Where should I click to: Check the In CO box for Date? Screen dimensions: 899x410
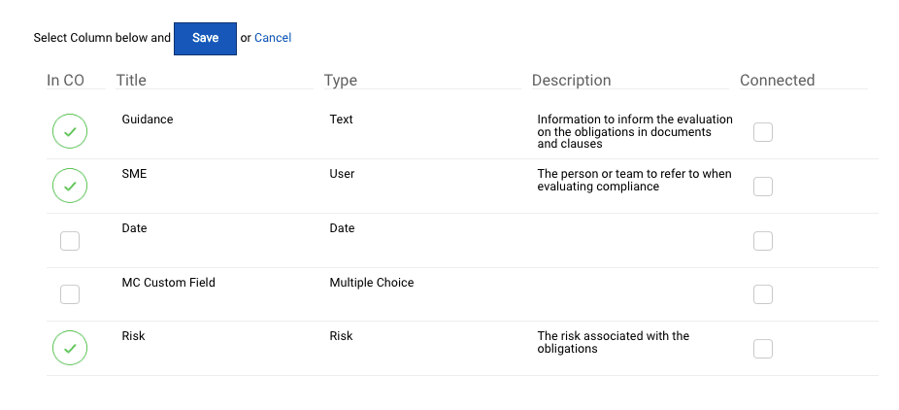click(70, 241)
